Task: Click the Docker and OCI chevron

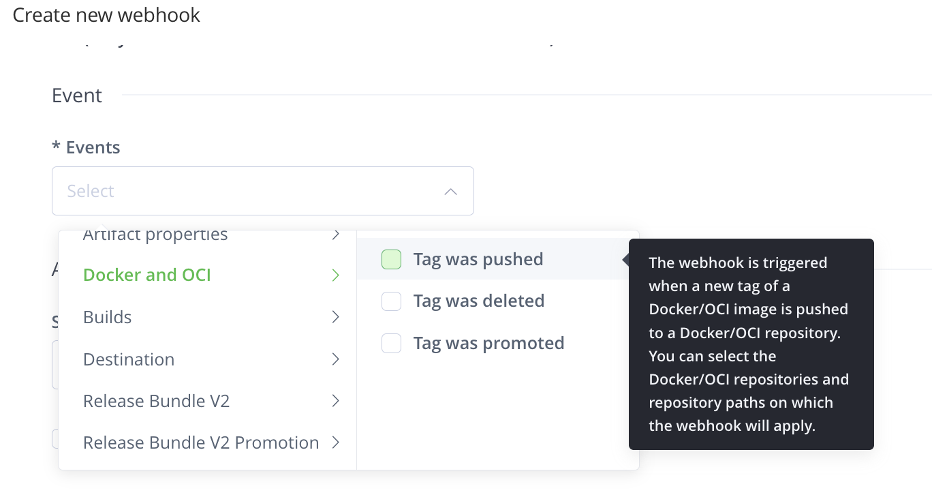Action: [x=335, y=275]
